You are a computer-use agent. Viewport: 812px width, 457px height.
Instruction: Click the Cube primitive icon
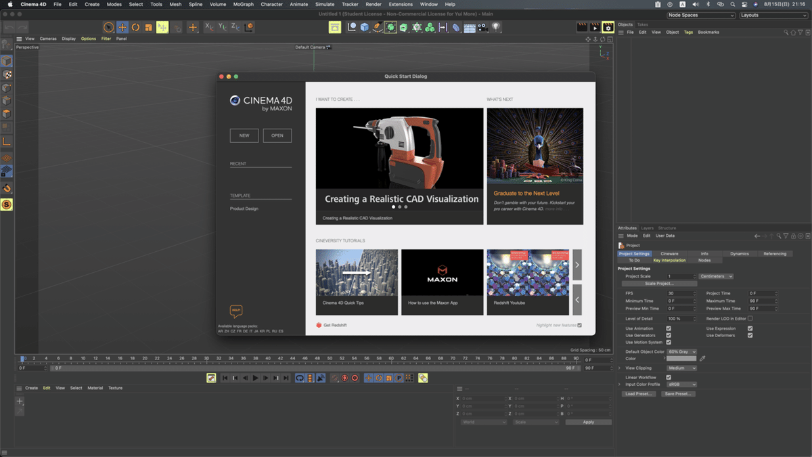[365, 27]
